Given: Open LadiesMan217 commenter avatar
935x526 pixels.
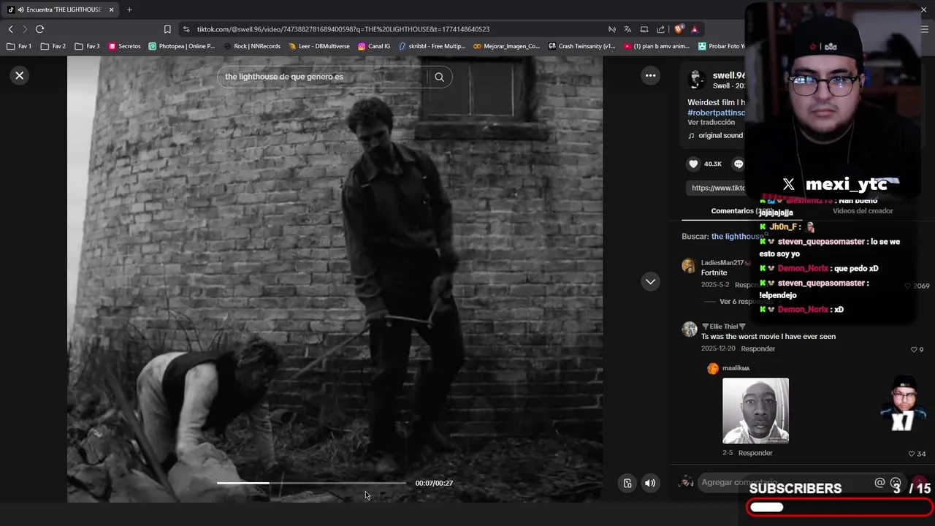Looking at the screenshot, I should point(689,266).
